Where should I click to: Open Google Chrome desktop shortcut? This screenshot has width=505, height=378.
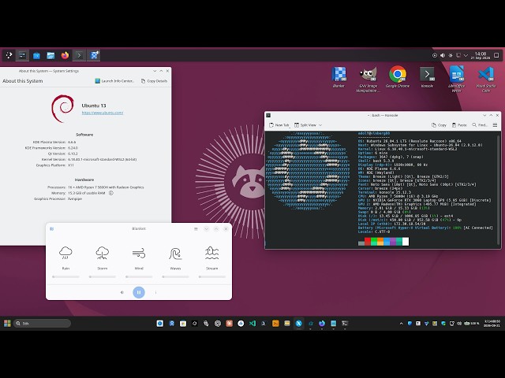(x=398, y=77)
